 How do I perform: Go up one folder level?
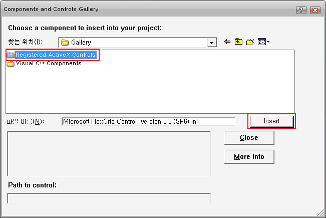pos(238,42)
